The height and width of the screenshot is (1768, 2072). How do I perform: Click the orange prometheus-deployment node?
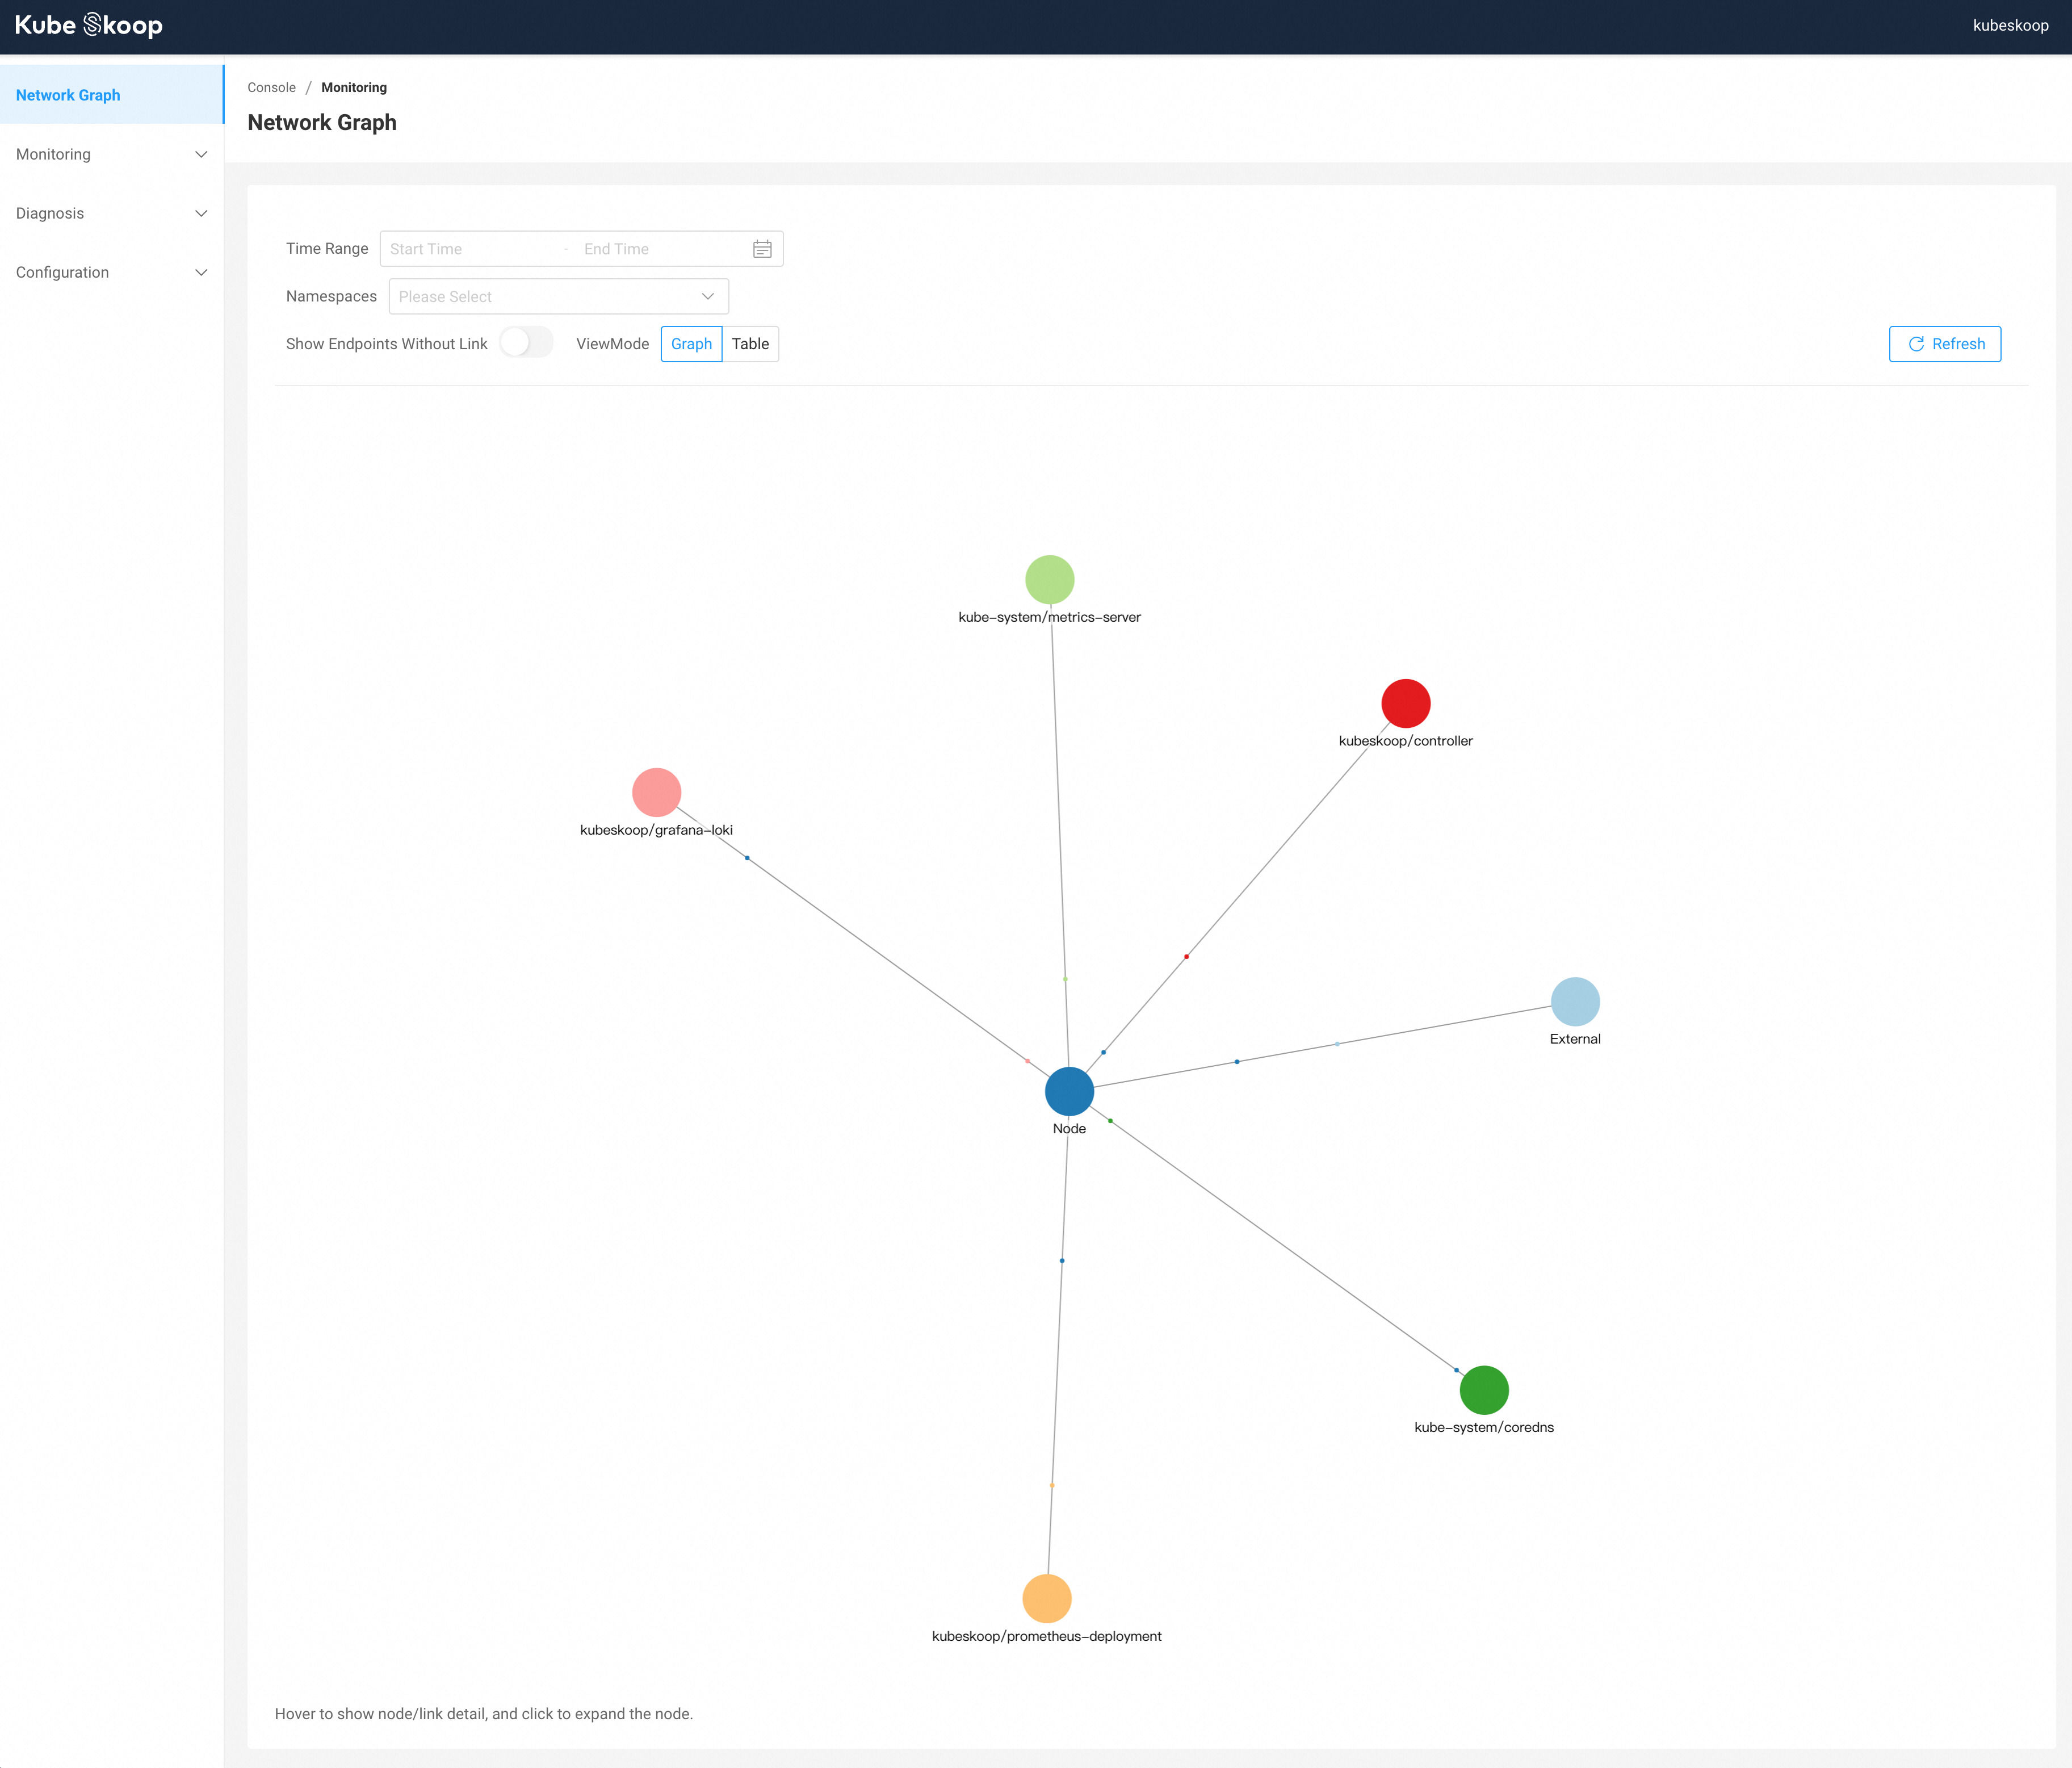click(1046, 1598)
